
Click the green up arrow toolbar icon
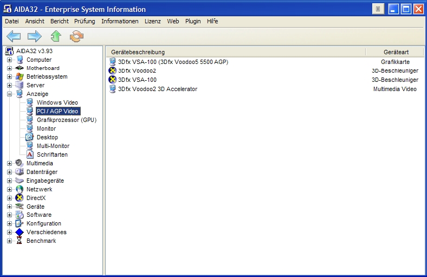(56, 36)
